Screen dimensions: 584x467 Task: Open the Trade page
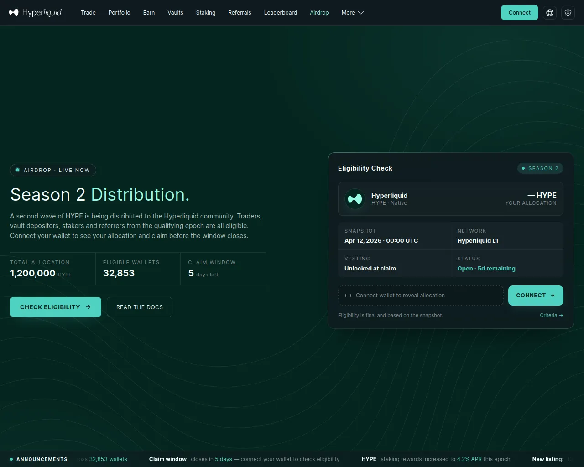point(88,13)
